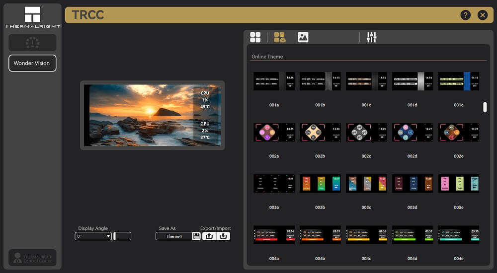The image size is (497, 273).
Task: Click the help question mark icon
Action: tap(465, 15)
